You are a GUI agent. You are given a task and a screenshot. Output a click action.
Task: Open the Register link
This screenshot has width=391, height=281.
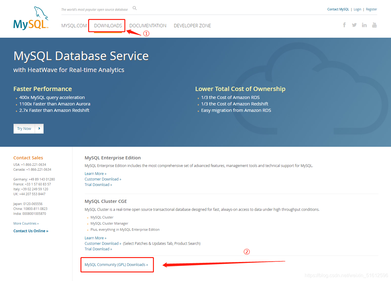point(371,9)
